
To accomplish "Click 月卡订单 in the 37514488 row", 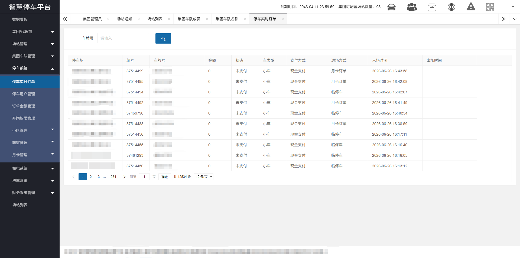I will point(339,124).
